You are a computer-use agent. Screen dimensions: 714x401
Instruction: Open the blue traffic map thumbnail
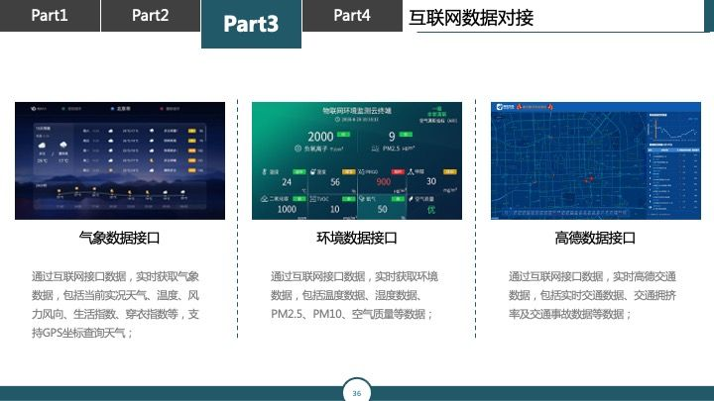(x=596, y=160)
